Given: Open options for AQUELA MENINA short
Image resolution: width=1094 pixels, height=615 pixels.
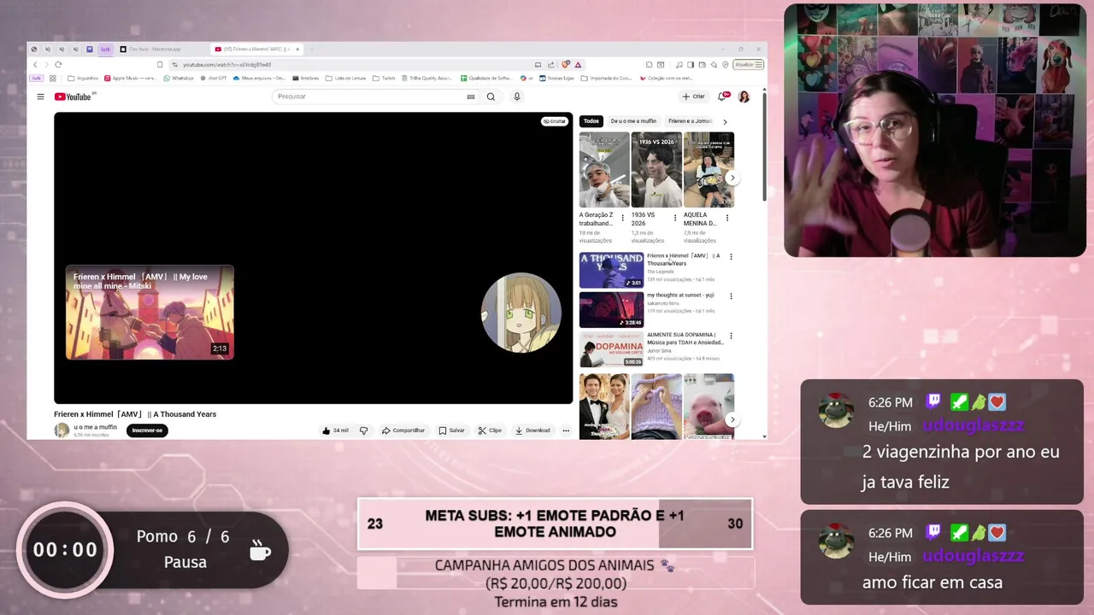Looking at the screenshot, I should [x=727, y=218].
